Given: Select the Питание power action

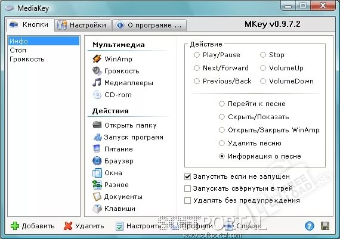Looking at the screenshot, I should click(x=113, y=149).
